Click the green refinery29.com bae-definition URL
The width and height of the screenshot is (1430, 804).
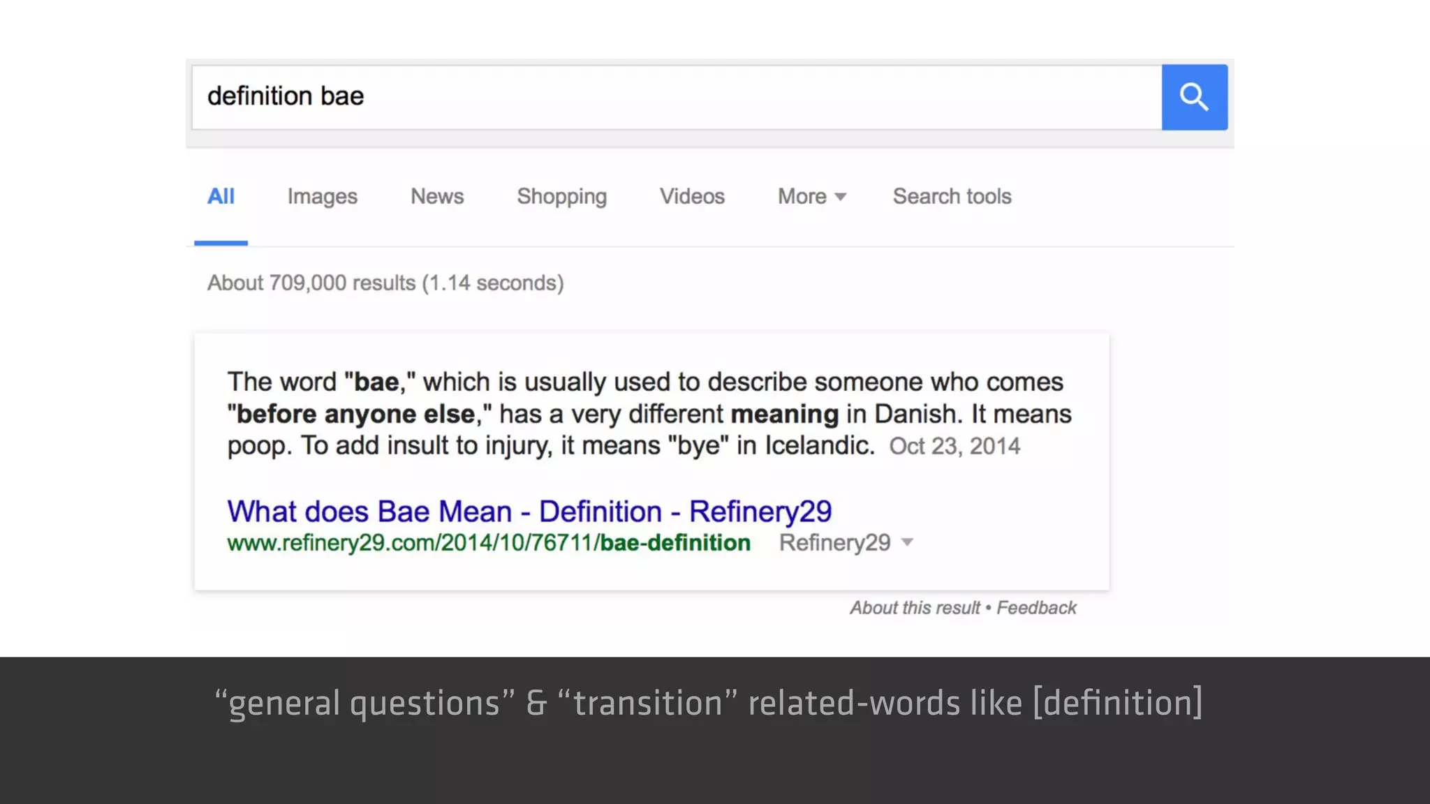(x=489, y=543)
